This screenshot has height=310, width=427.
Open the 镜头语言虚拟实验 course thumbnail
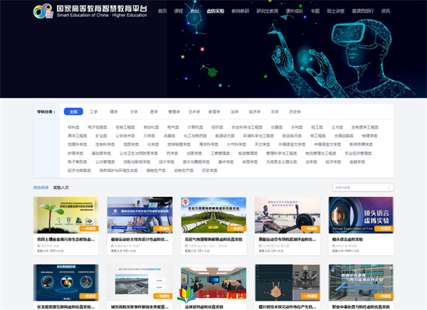(x=361, y=215)
